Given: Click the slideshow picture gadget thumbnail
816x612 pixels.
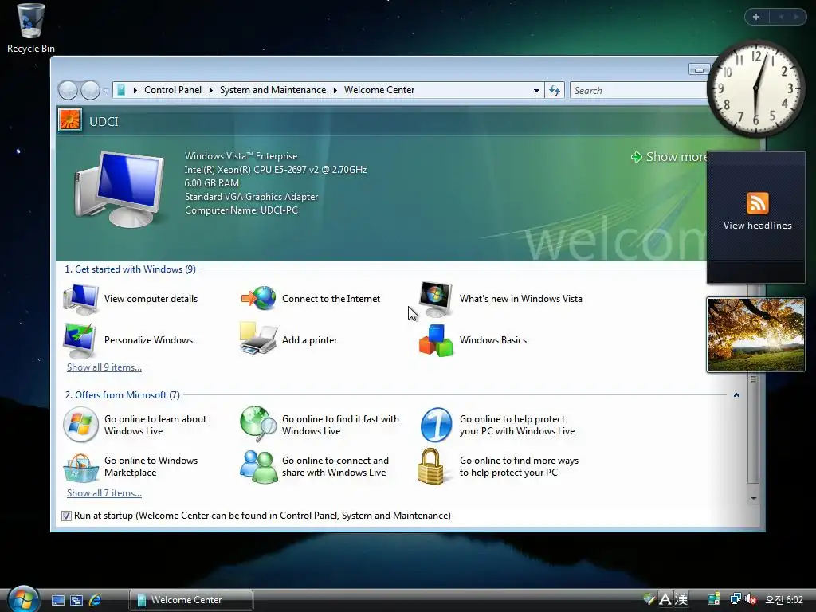Looking at the screenshot, I should [x=755, y=335].
